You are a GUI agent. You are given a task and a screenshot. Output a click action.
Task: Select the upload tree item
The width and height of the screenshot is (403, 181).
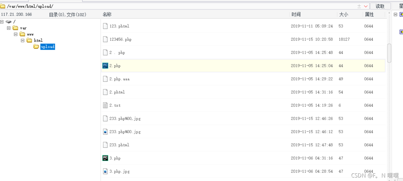[x=48, y=47]
